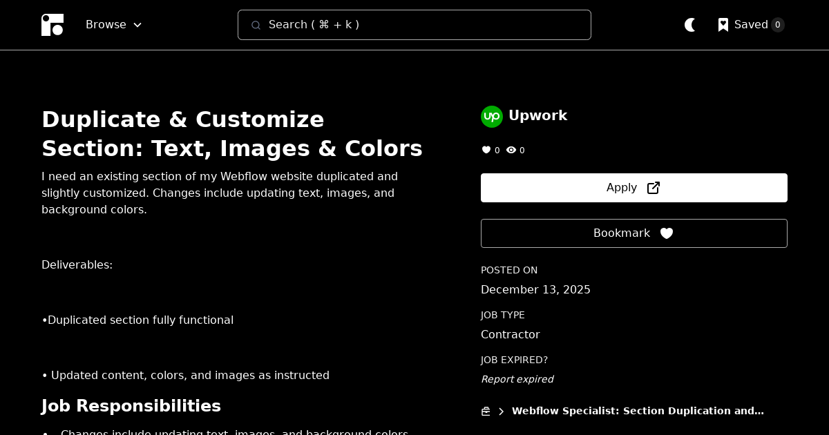
Task: Click the search magnifier icon
Action: [x=256, y=25]
